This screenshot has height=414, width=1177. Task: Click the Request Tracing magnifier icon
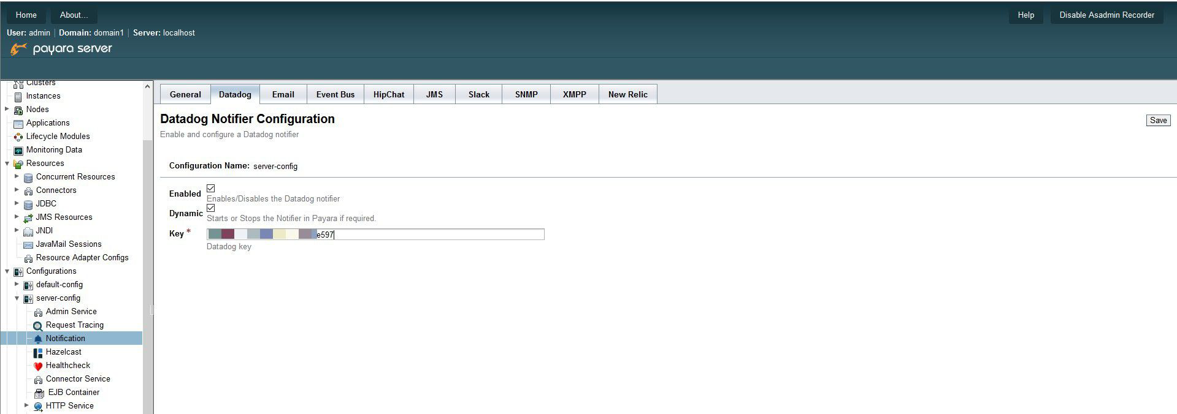pyautogui.click(x=38, y=326)
